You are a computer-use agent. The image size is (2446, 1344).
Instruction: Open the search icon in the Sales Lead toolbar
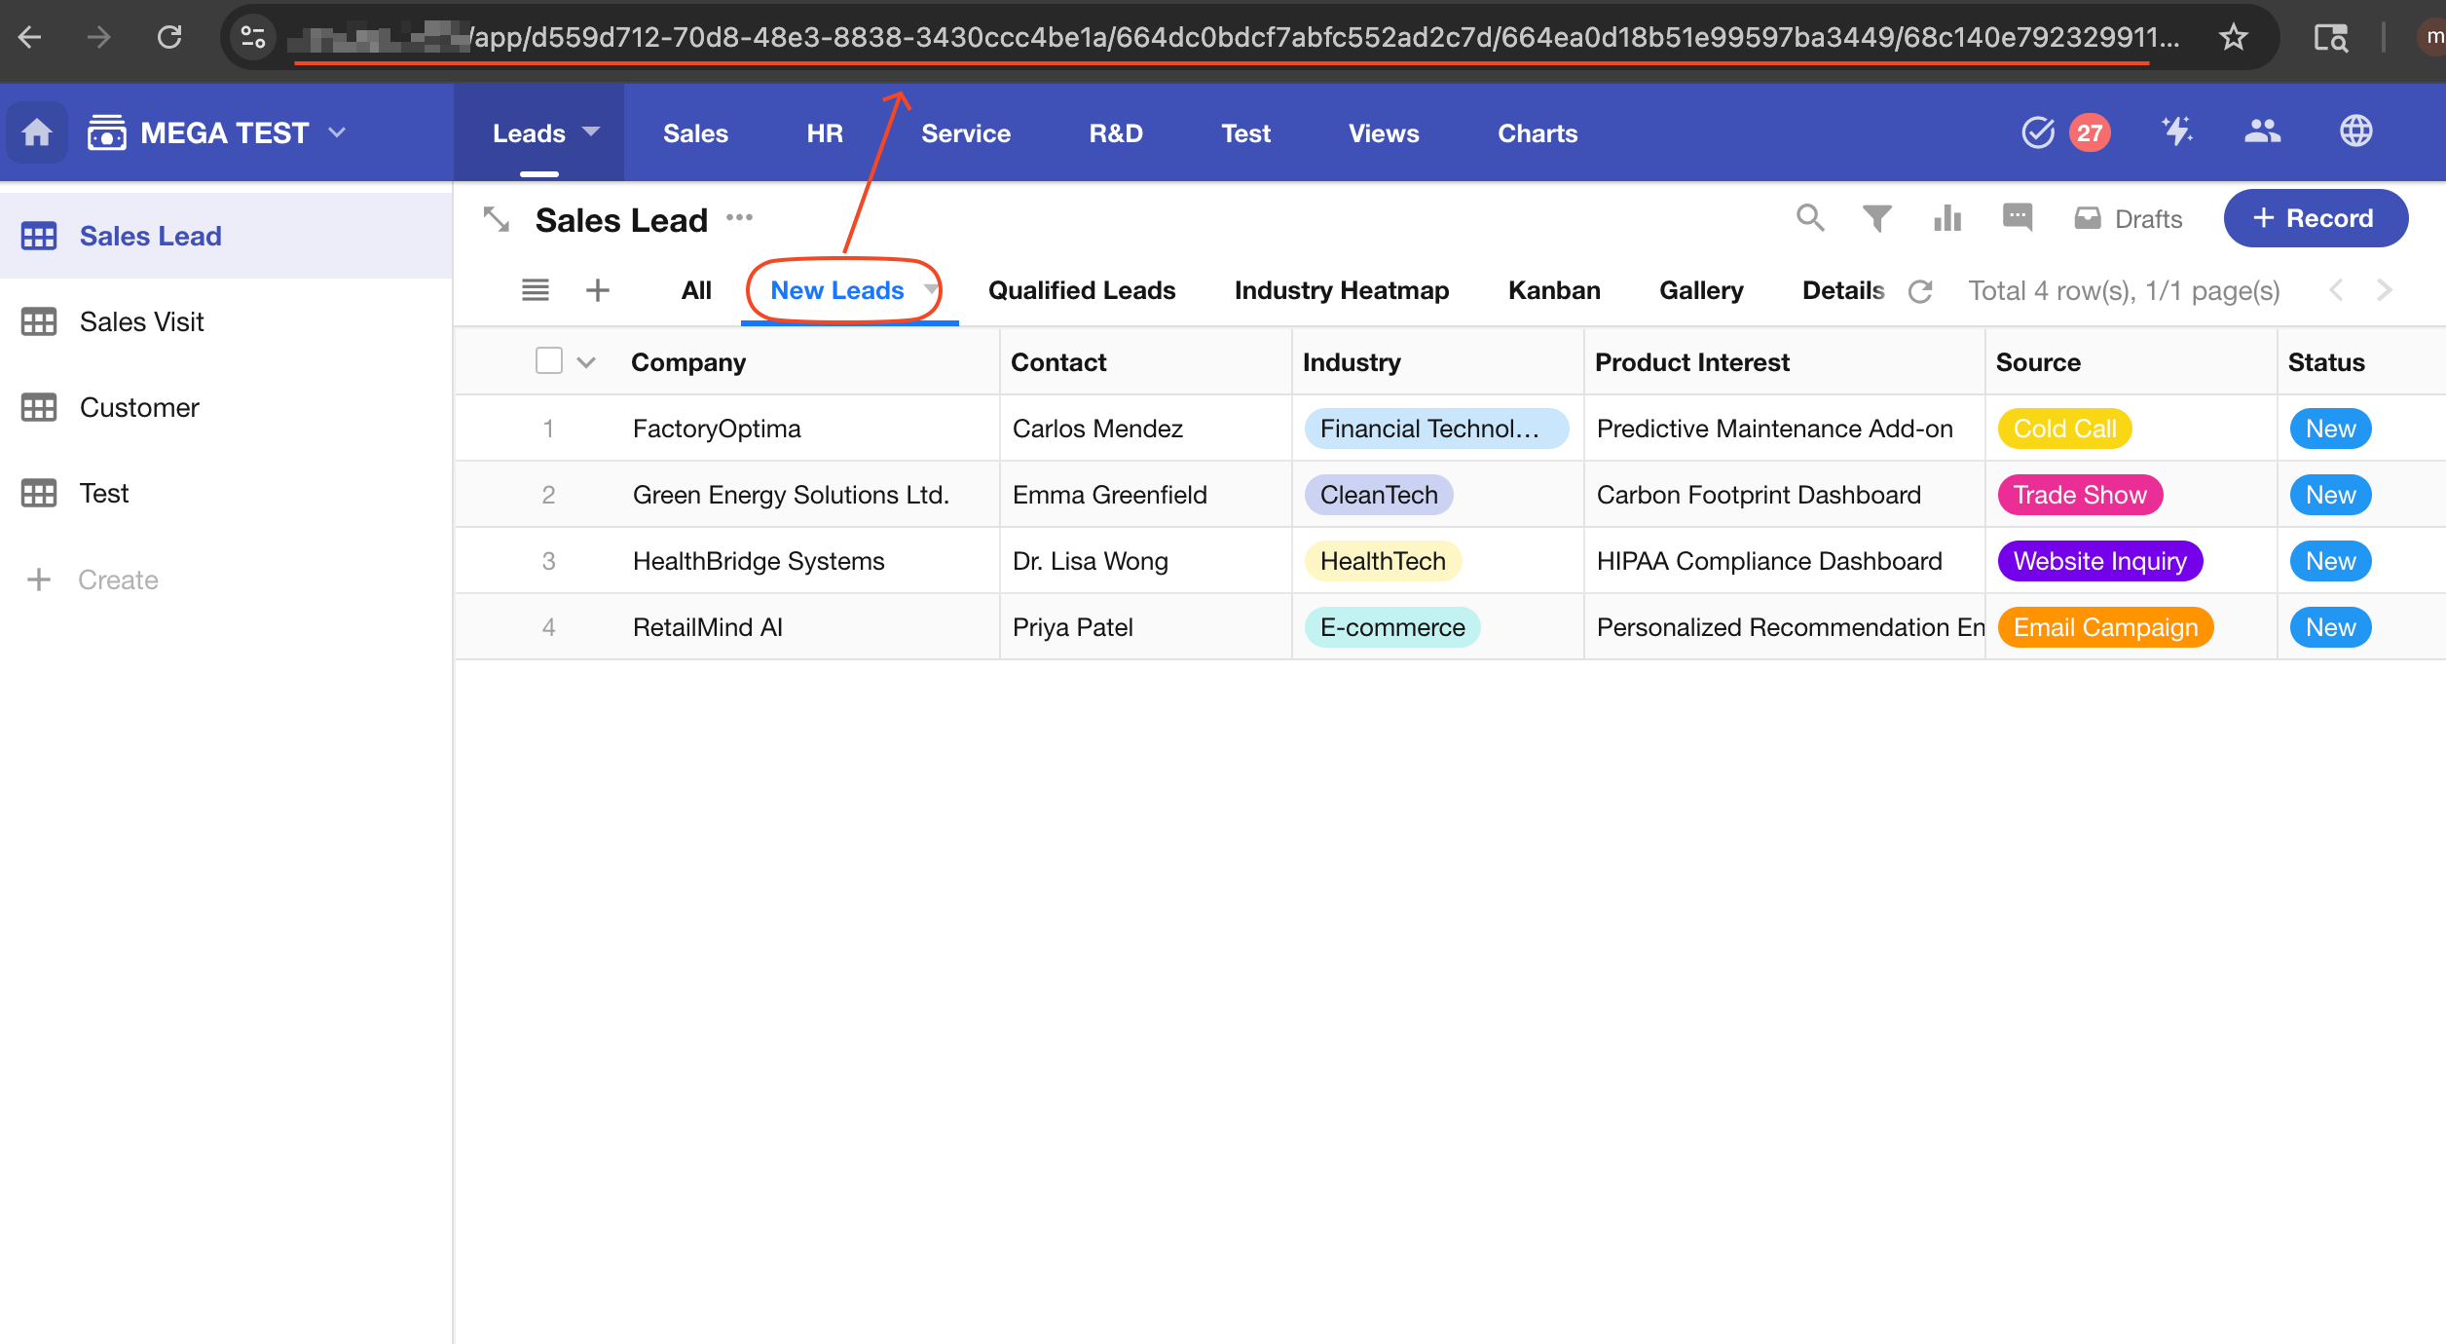pos(1809,218)
